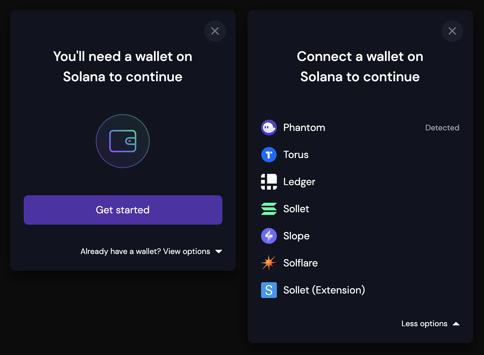Connect the Phantom wallet marked Detected

point(304,128)
